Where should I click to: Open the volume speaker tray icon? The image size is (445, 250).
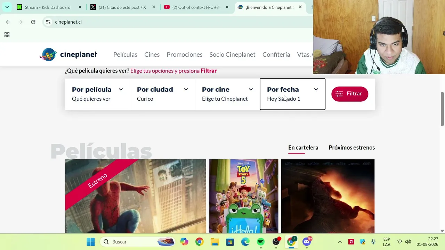tap(408, 242)
